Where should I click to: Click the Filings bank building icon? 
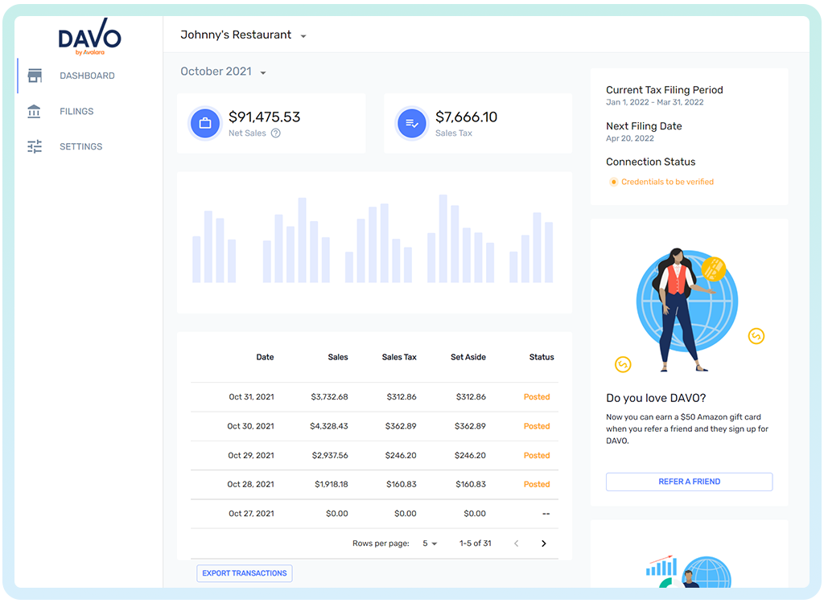pyautogui.click(x=35, y=111)
